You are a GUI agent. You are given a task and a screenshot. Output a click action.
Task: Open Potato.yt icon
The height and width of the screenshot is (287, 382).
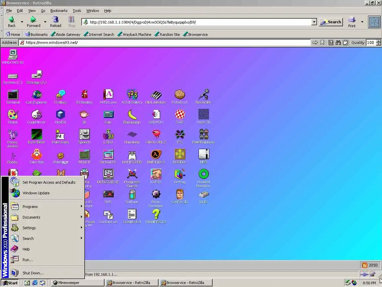179,97
